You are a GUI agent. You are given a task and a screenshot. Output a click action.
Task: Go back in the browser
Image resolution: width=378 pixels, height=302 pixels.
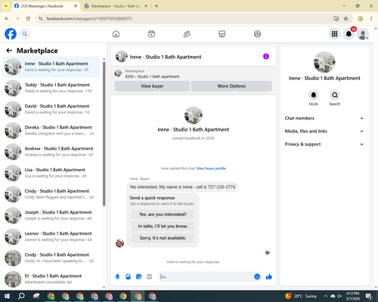point(7,19)
